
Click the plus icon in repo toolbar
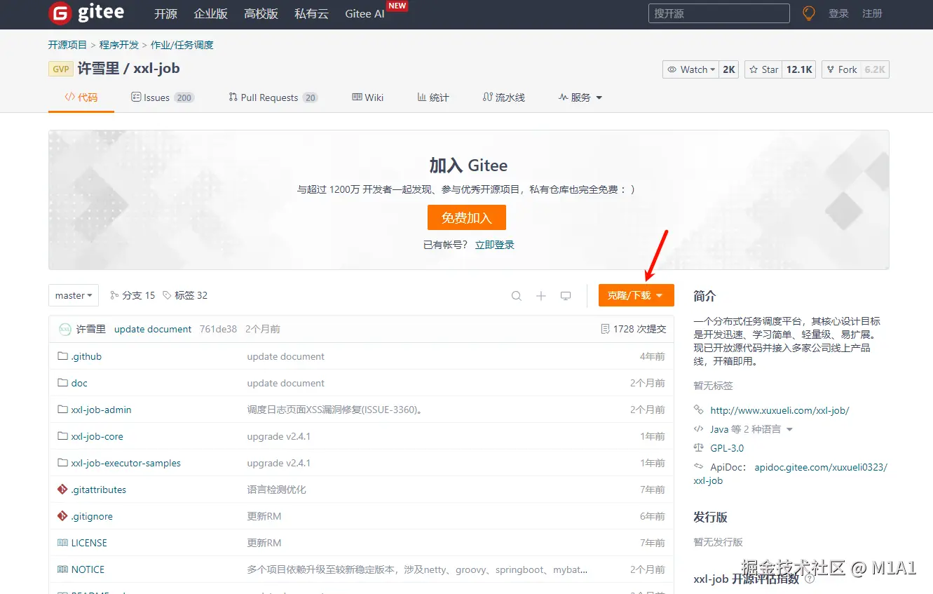541,296
